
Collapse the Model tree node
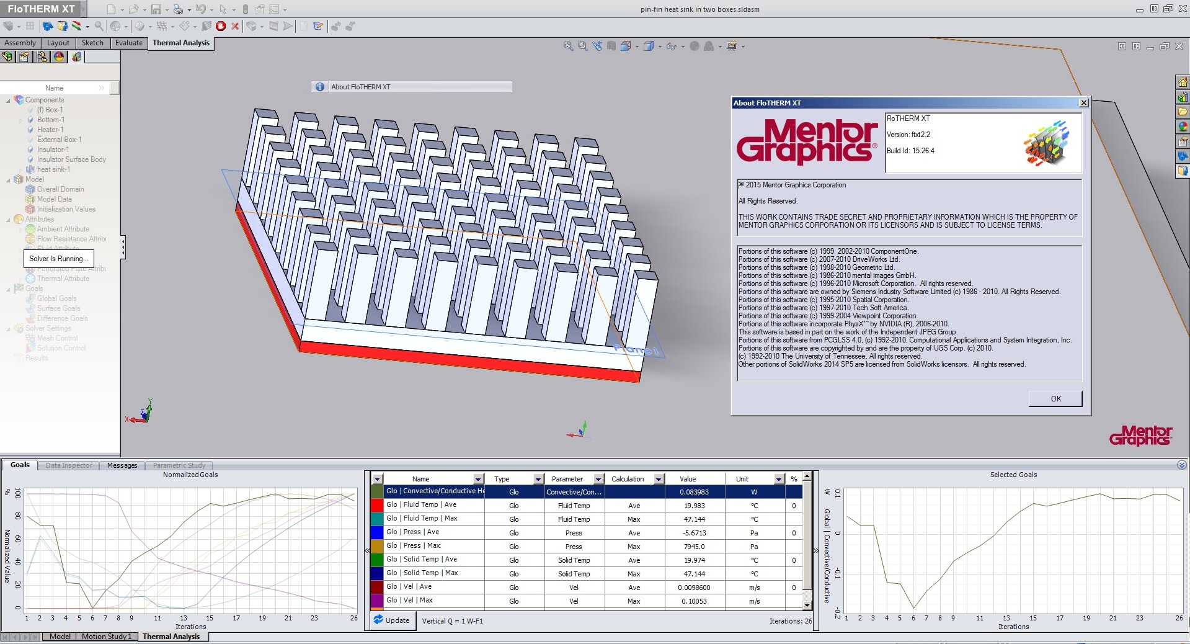pyautogui.click(x=8, y=180)
